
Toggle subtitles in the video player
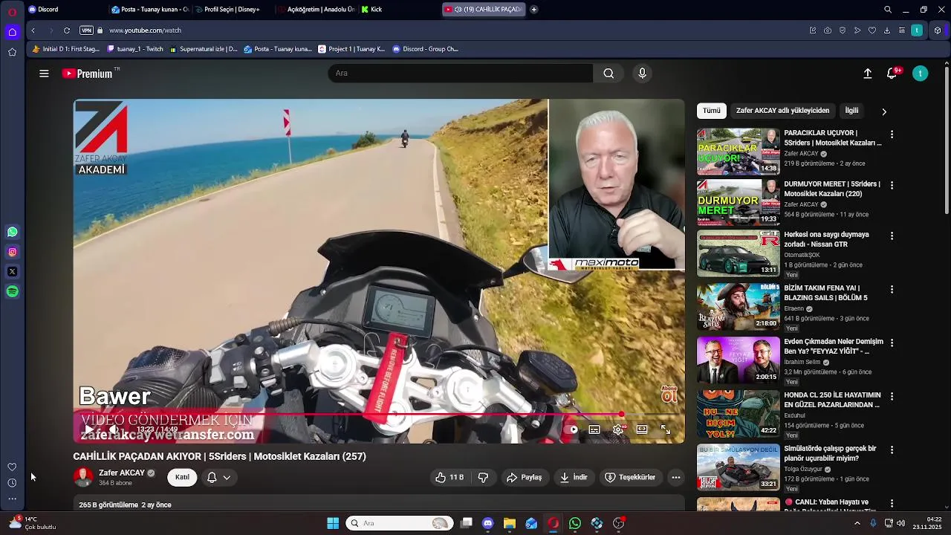point(594,429)
